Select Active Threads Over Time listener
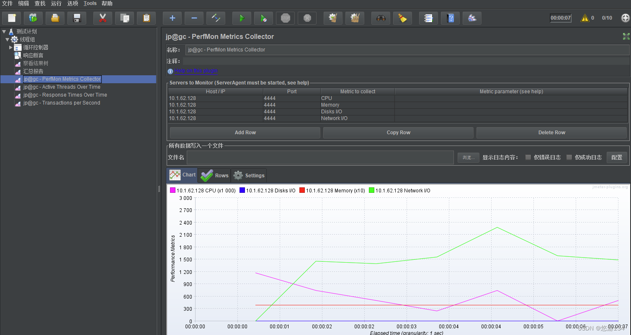 coord(62,87)
